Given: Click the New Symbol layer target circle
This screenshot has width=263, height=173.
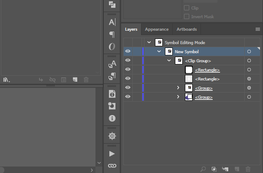Looking at the screenshot, I should click(249, 51).
